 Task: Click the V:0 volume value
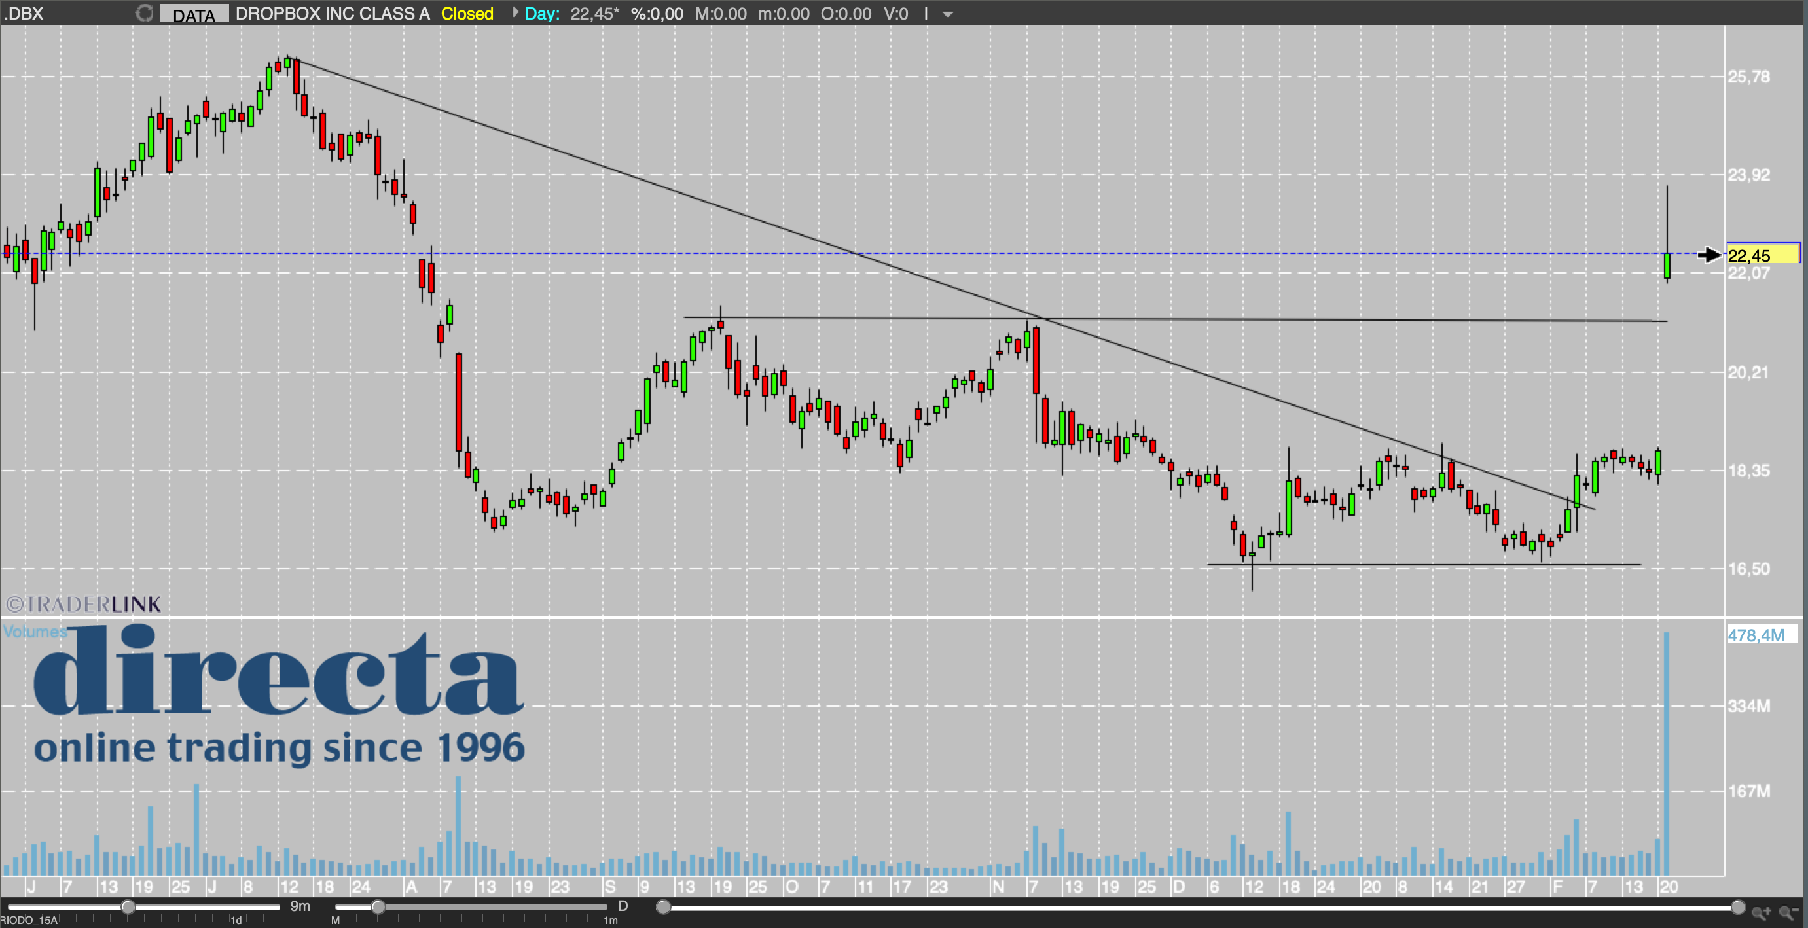click(895, 13)
